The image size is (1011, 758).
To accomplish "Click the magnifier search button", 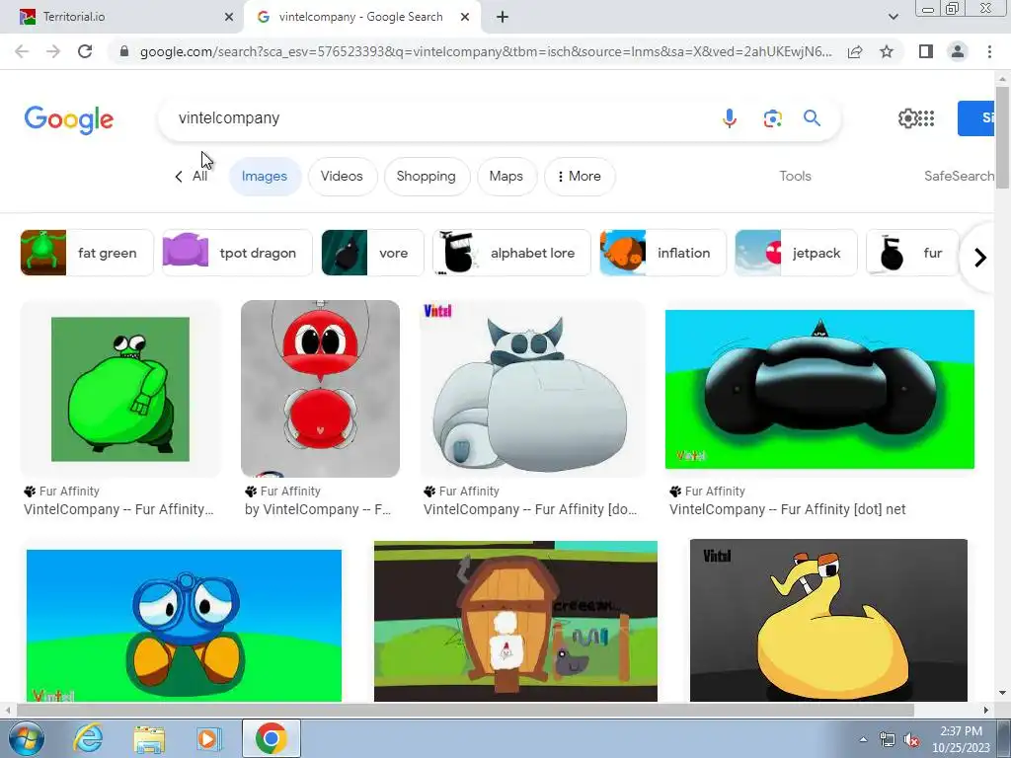I will click(x=812, y=118).
